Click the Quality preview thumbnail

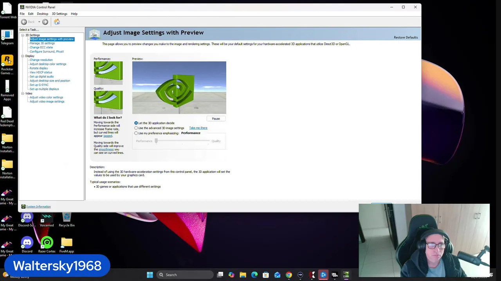[108, 102]
